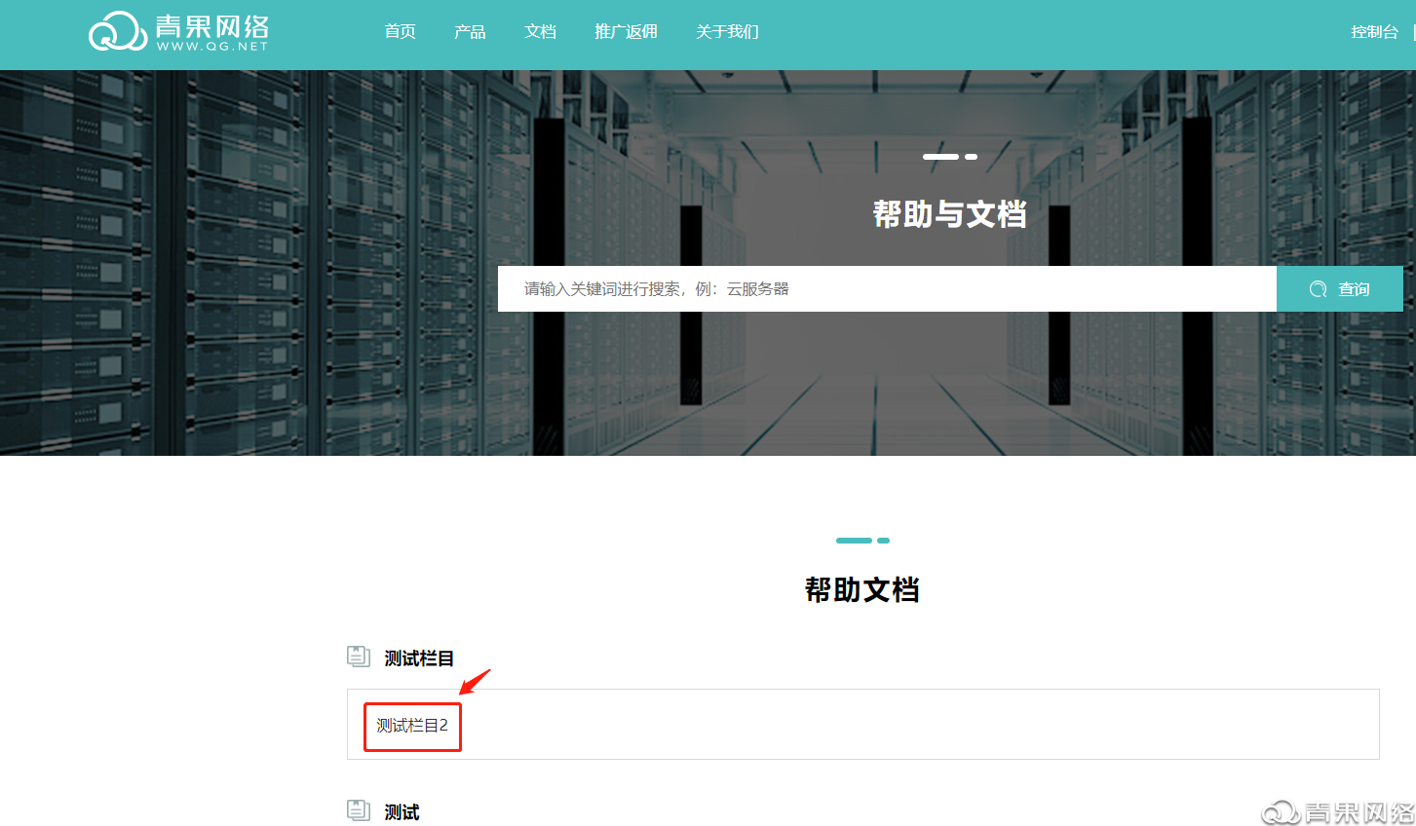Click the 帮助与文档 banner title
Image resolution: width=1416 pixels, height=826 pixels.
(949, 214)
